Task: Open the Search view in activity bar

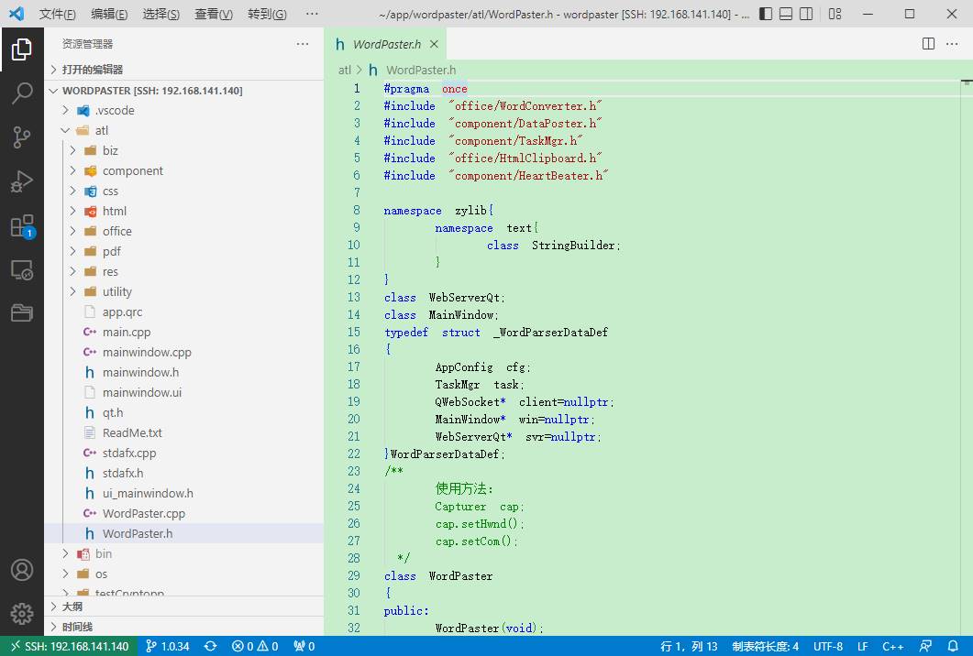Action: [x=22, y=93]
